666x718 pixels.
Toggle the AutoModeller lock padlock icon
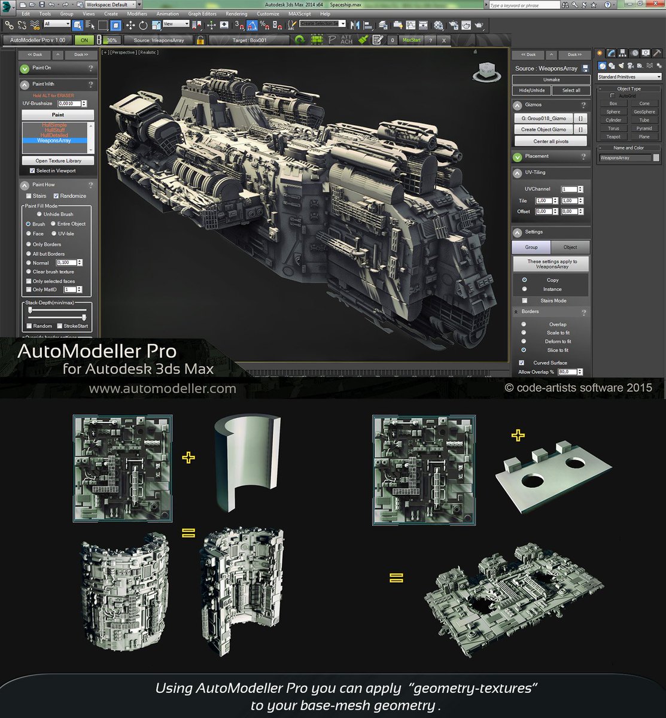[200, 40]
